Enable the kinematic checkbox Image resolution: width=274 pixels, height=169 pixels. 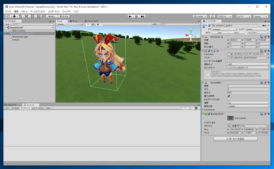pyautogui.click(x=228, y=99)
